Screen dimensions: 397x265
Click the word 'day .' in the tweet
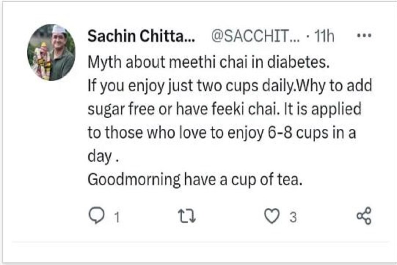(103, 156)
